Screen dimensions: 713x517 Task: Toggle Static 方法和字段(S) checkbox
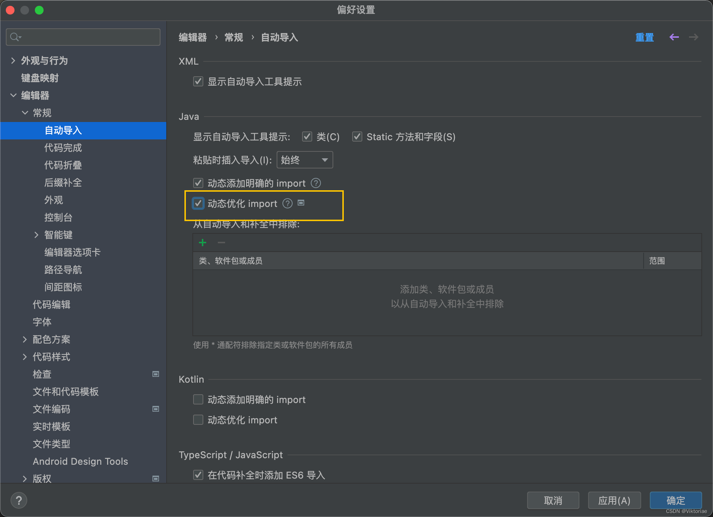point(357,137)
